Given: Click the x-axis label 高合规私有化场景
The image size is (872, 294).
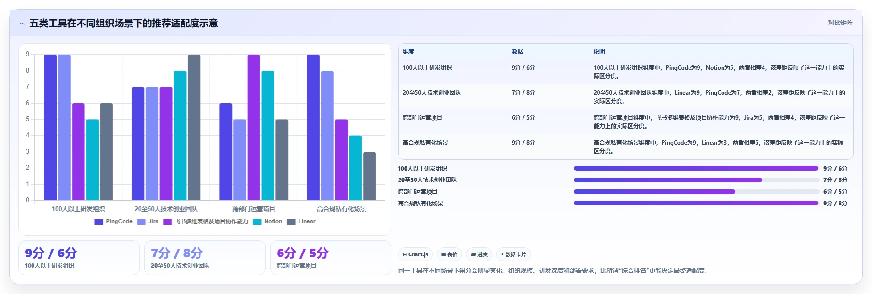Looking at the screenshot, I should 341,209.
